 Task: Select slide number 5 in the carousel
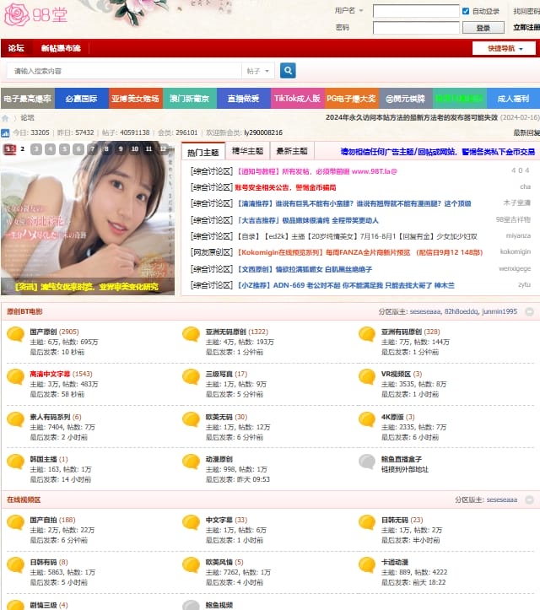(x=64, y=149)
